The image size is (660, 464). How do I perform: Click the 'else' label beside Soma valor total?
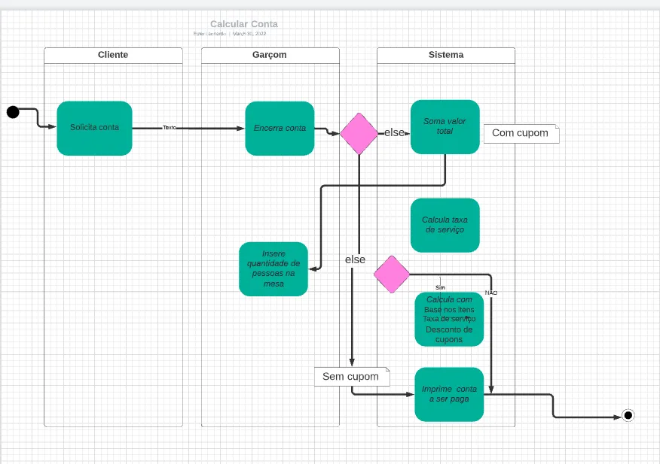395,132
